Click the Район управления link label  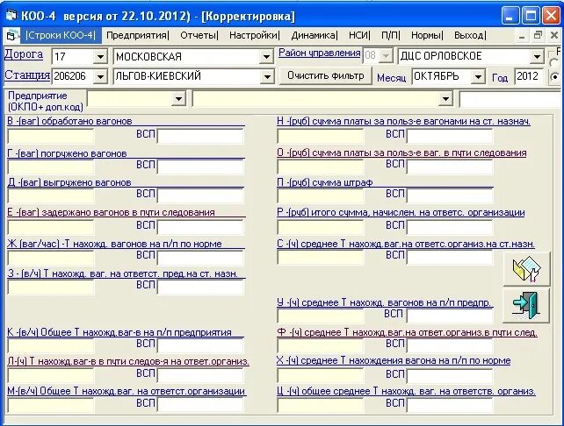[320, 53]
